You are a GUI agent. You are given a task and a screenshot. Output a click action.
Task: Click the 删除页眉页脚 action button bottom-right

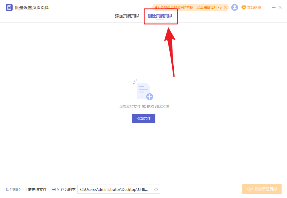(262, 189)
